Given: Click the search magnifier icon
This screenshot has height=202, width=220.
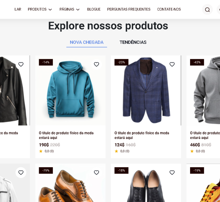Looking at the screenshot, I should click(207, 10).
